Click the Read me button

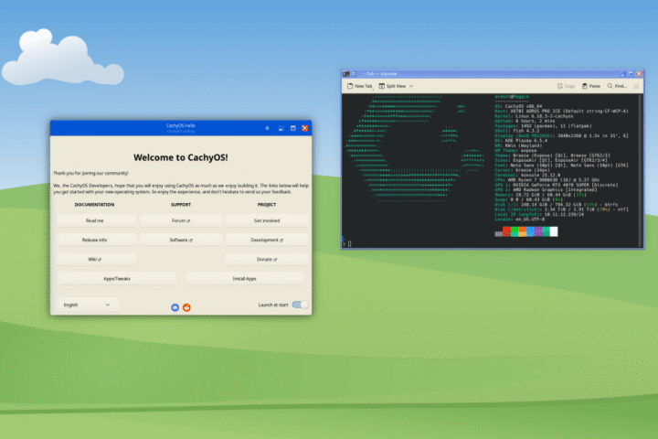click(94, 220)
